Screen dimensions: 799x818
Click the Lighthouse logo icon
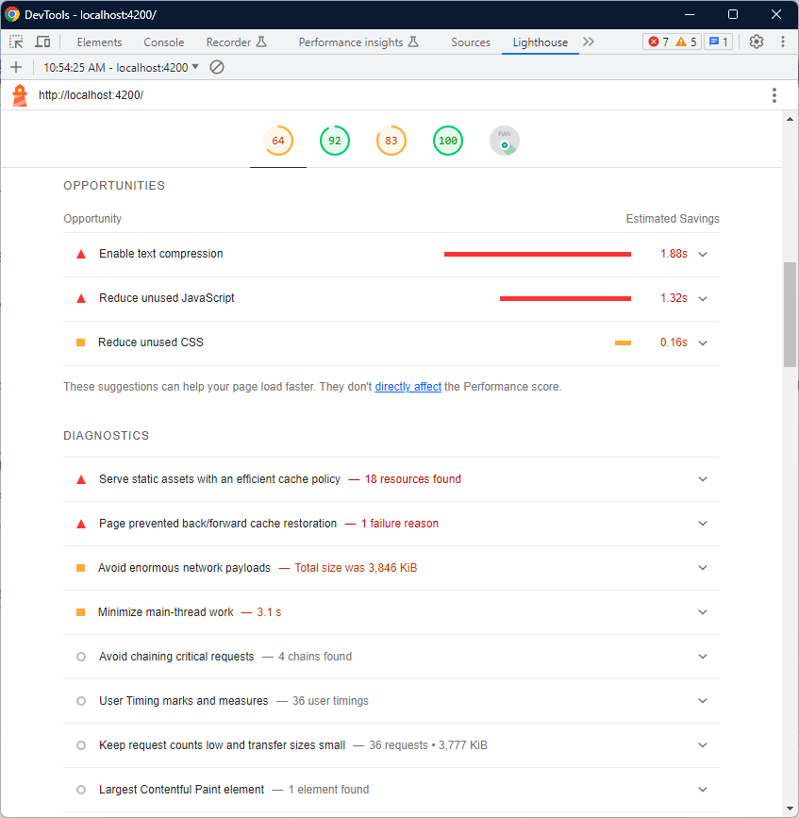[x=20, y=95]
